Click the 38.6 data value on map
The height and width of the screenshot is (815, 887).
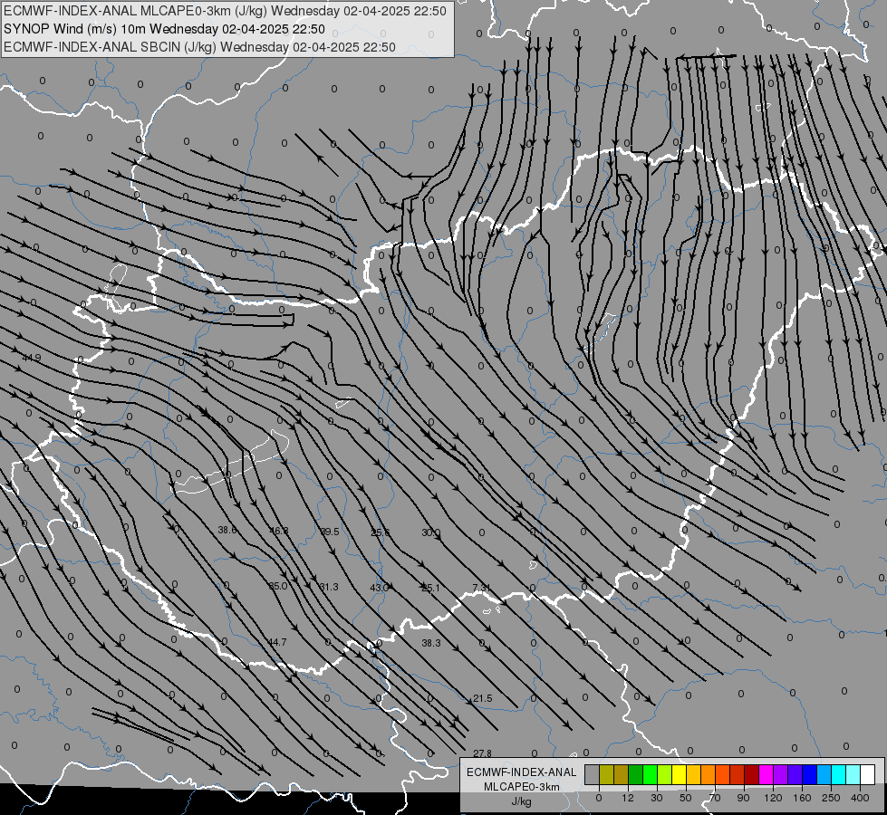[x=227, y=530]
